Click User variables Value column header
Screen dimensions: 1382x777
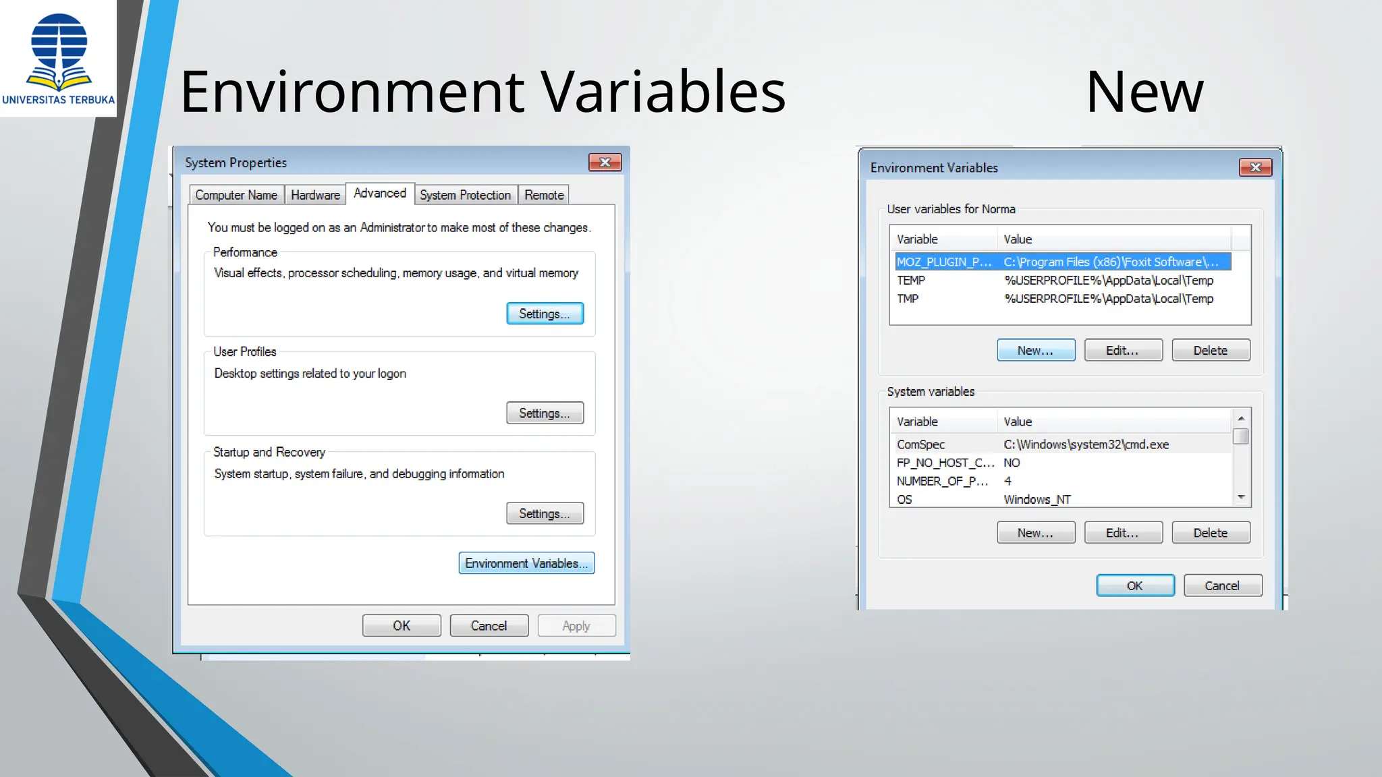pyautogui.click(x=1114, y=239)
